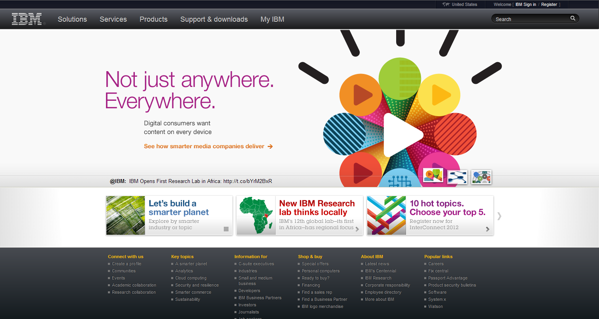This screenshot has height=319, width=599.
Task: Play the large white center video button
Action: 403,135
